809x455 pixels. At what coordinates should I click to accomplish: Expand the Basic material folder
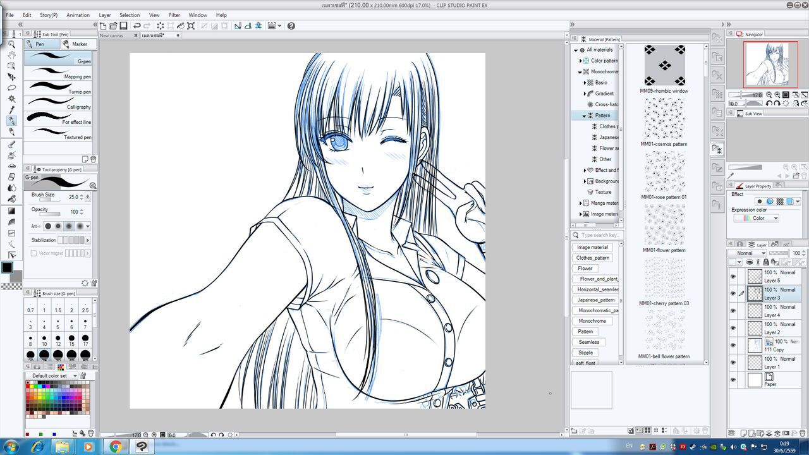tap(585, 83)
